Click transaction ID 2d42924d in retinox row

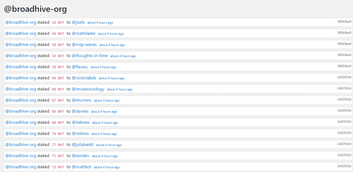point(344,133)
